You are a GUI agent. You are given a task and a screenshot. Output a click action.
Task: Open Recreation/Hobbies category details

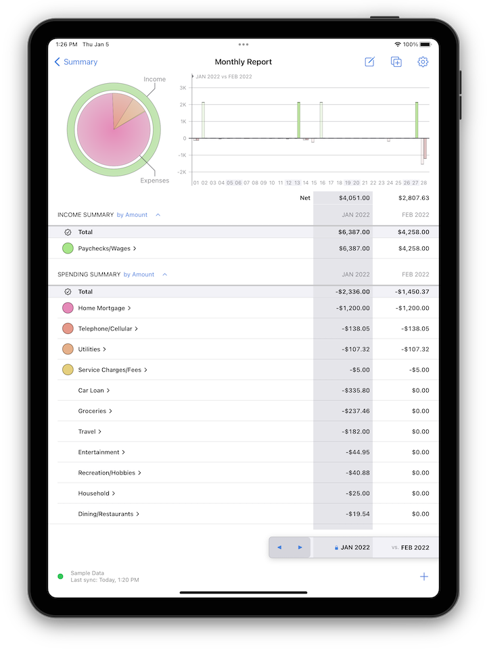click(110, 473)
